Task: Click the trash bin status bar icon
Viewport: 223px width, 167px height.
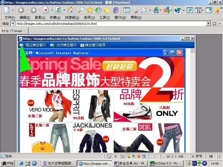Action: pyautogui.click(x=109, y=156)
